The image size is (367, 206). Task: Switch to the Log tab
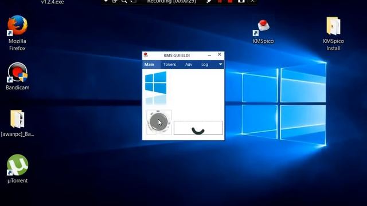tap(205, 65)
